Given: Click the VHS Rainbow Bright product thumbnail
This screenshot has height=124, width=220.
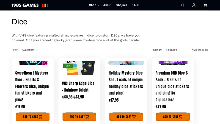Looking at the screenshot, I should click(79, 68).
